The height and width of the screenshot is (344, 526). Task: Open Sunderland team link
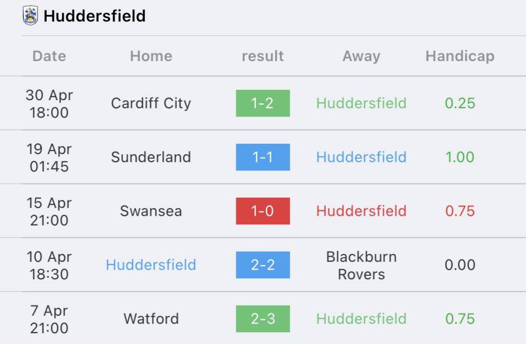[x=151, y=157]
